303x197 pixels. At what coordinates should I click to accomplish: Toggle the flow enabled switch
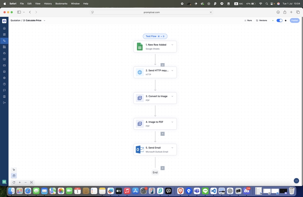(x=279, y=21)
